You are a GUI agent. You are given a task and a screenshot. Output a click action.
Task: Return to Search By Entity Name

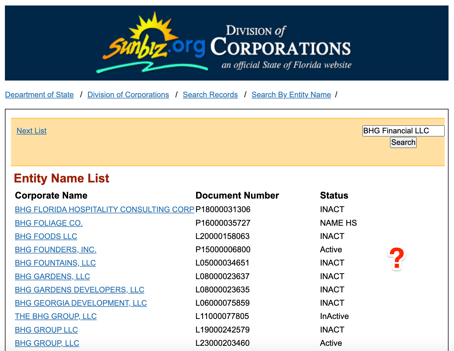291,95
